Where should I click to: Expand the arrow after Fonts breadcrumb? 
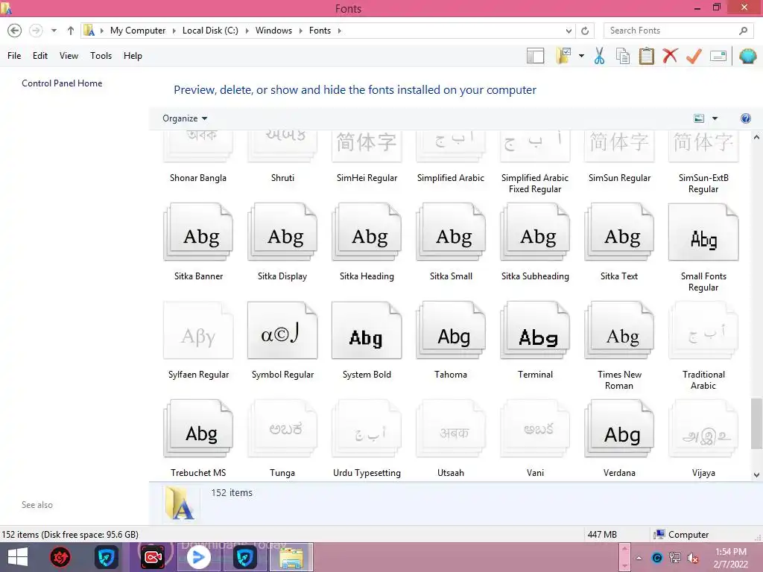click(339, 31)
